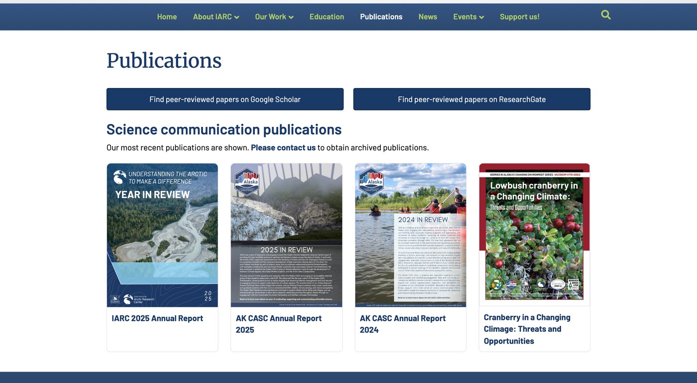Viewport: 697px width, 383px height.
Task: Open AK CASC Annual Report 2024 link
Action: click(x=403, y=324)
